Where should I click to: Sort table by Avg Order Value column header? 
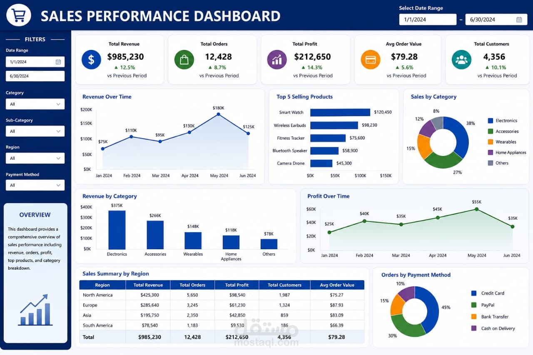point(337,285)
